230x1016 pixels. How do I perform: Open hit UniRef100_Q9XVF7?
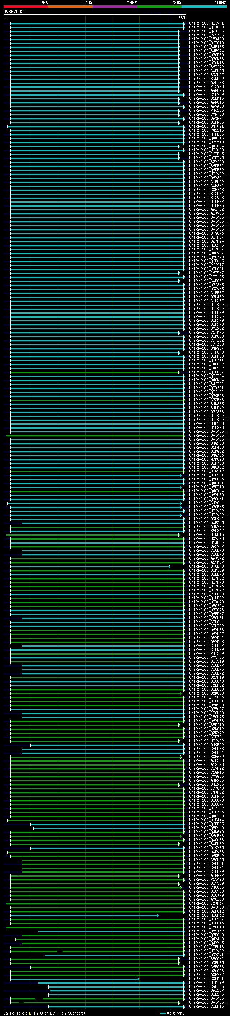206,547
